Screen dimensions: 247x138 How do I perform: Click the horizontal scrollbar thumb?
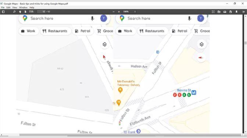pos(130,135)
